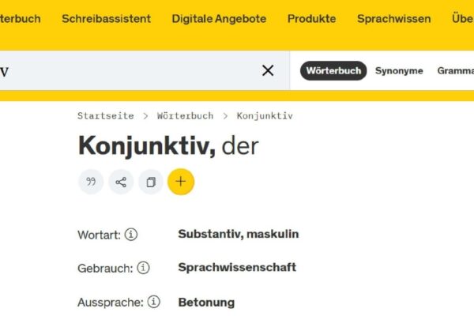Open the Digitale Angebote menu

coord(219,19)
